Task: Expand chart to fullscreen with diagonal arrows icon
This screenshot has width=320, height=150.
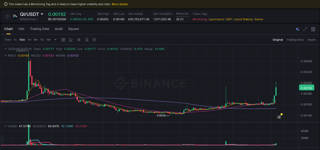Action: pyautogui.click(x=305, y=29)
